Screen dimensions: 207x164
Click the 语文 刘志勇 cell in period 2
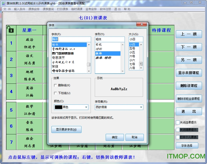30,59
